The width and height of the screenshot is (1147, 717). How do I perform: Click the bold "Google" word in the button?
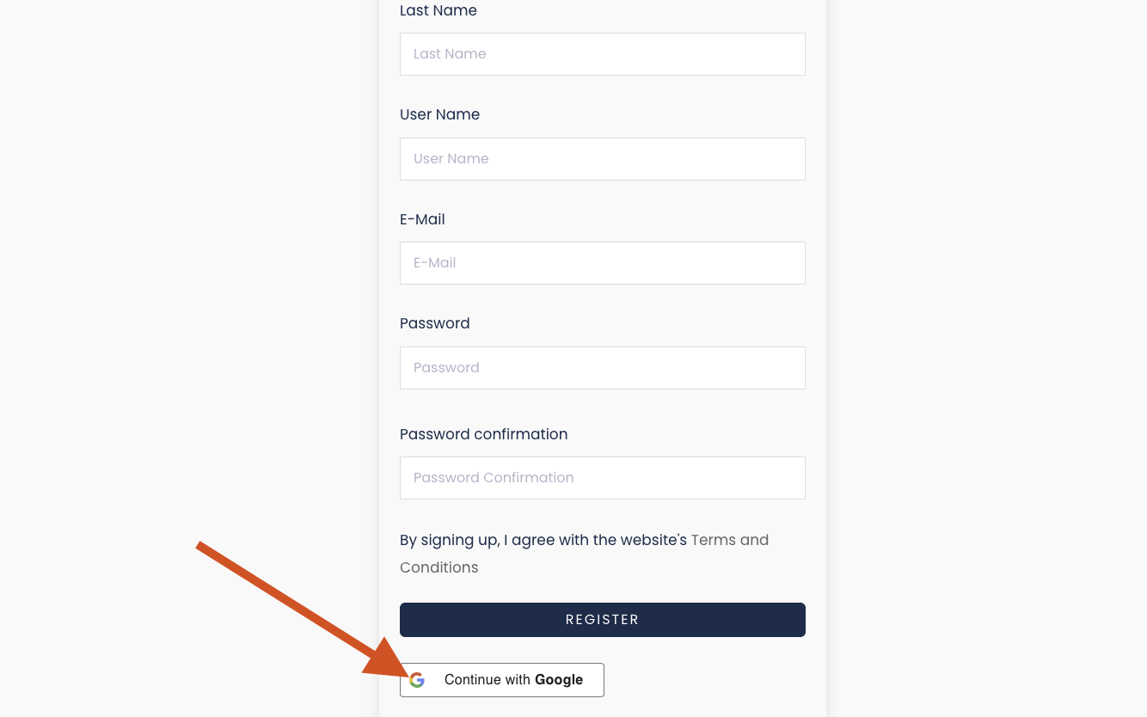559,680
